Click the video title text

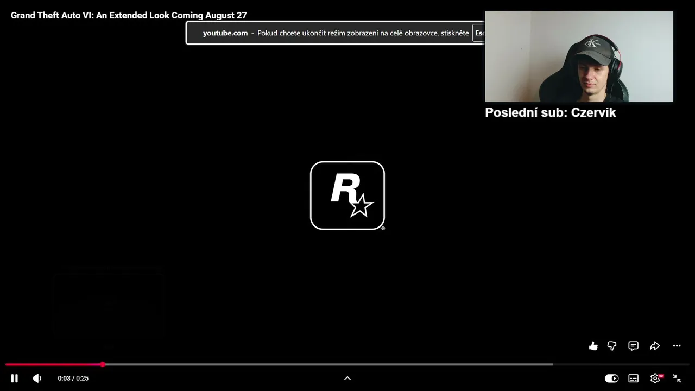tap(129, 16)
